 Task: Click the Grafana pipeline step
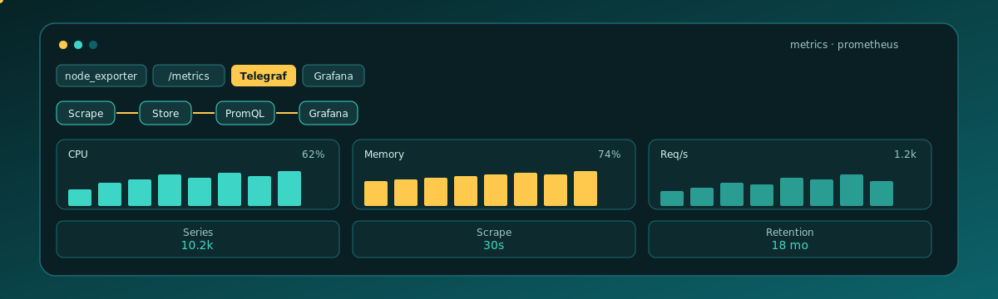[x=329, y=113]
